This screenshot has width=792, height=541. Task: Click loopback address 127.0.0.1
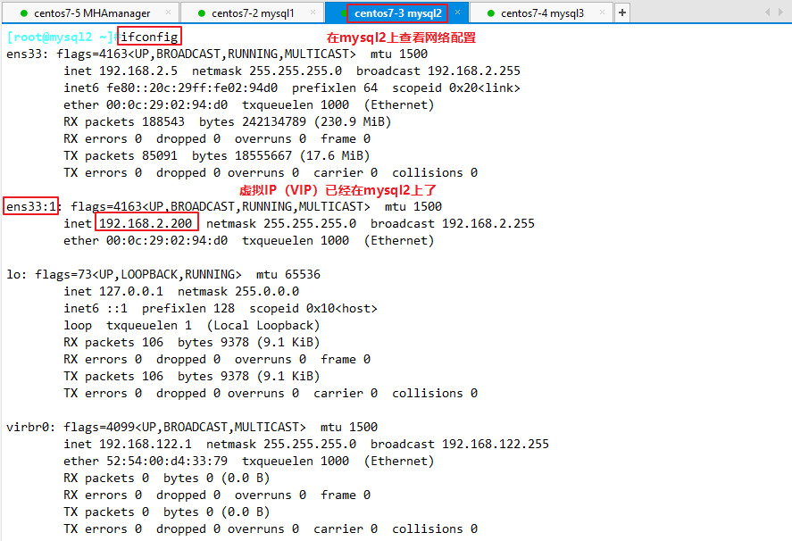click(131, 291)
